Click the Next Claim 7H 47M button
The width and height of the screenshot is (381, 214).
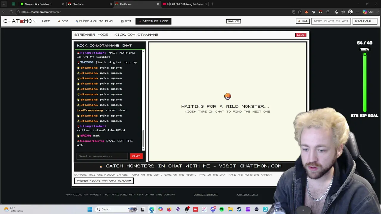[331, 21]
